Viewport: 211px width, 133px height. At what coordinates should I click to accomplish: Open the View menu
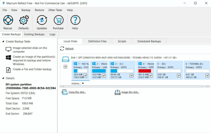(x=14, y=10)
